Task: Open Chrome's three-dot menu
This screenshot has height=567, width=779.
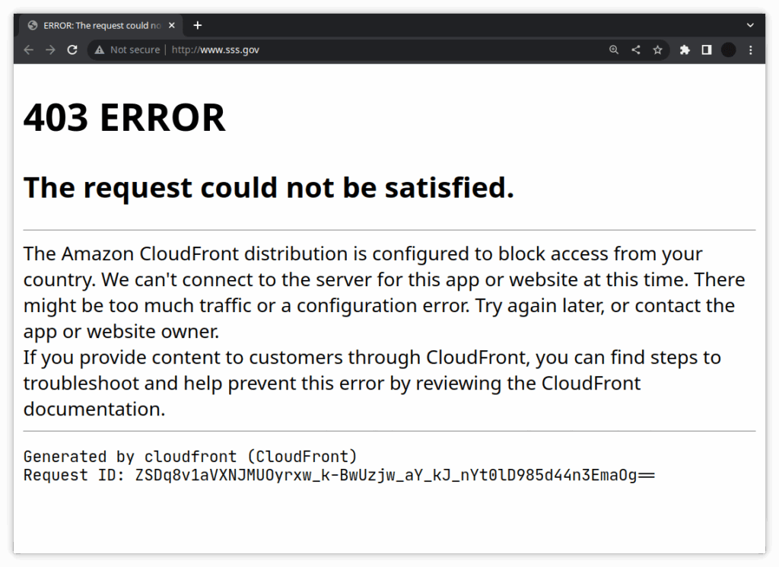Action: [x=751, y=49]
